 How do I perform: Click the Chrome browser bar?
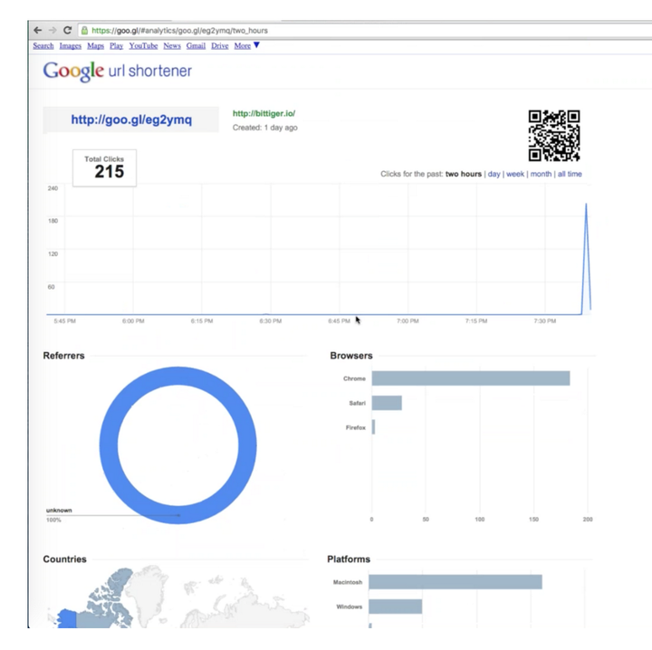471,378
